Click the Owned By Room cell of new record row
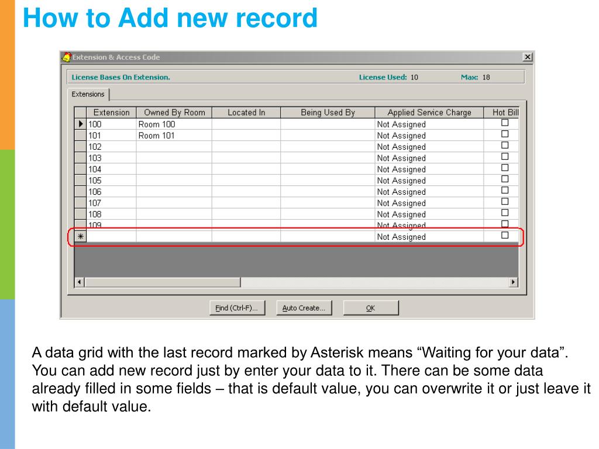This screenshot has width=599, height=449. pyautogui.click(x=174, y=237)
